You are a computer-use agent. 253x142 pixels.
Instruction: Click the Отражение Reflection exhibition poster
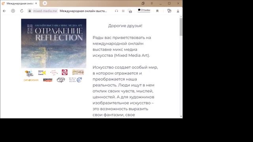[x=54, y=43]
